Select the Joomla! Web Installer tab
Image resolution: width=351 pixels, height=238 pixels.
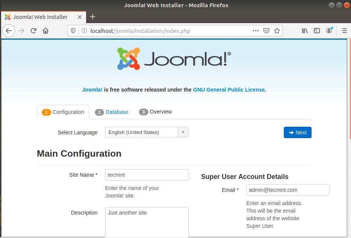click(x=44, y=17)
